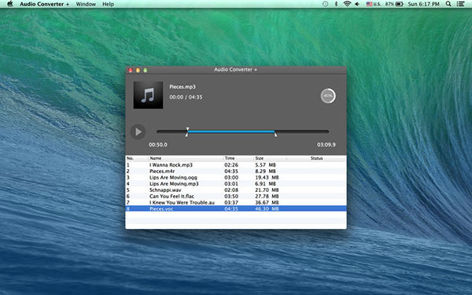Click the 45% conversion progress circle
The height and width of the screenshot is (295, 472).
pyautogui.click(x=328, y=96)
